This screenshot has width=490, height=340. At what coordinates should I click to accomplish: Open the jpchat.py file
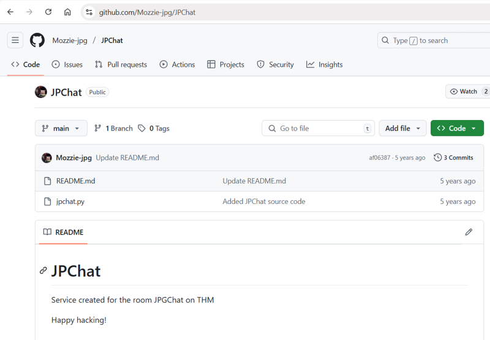(x=70, y=202)
